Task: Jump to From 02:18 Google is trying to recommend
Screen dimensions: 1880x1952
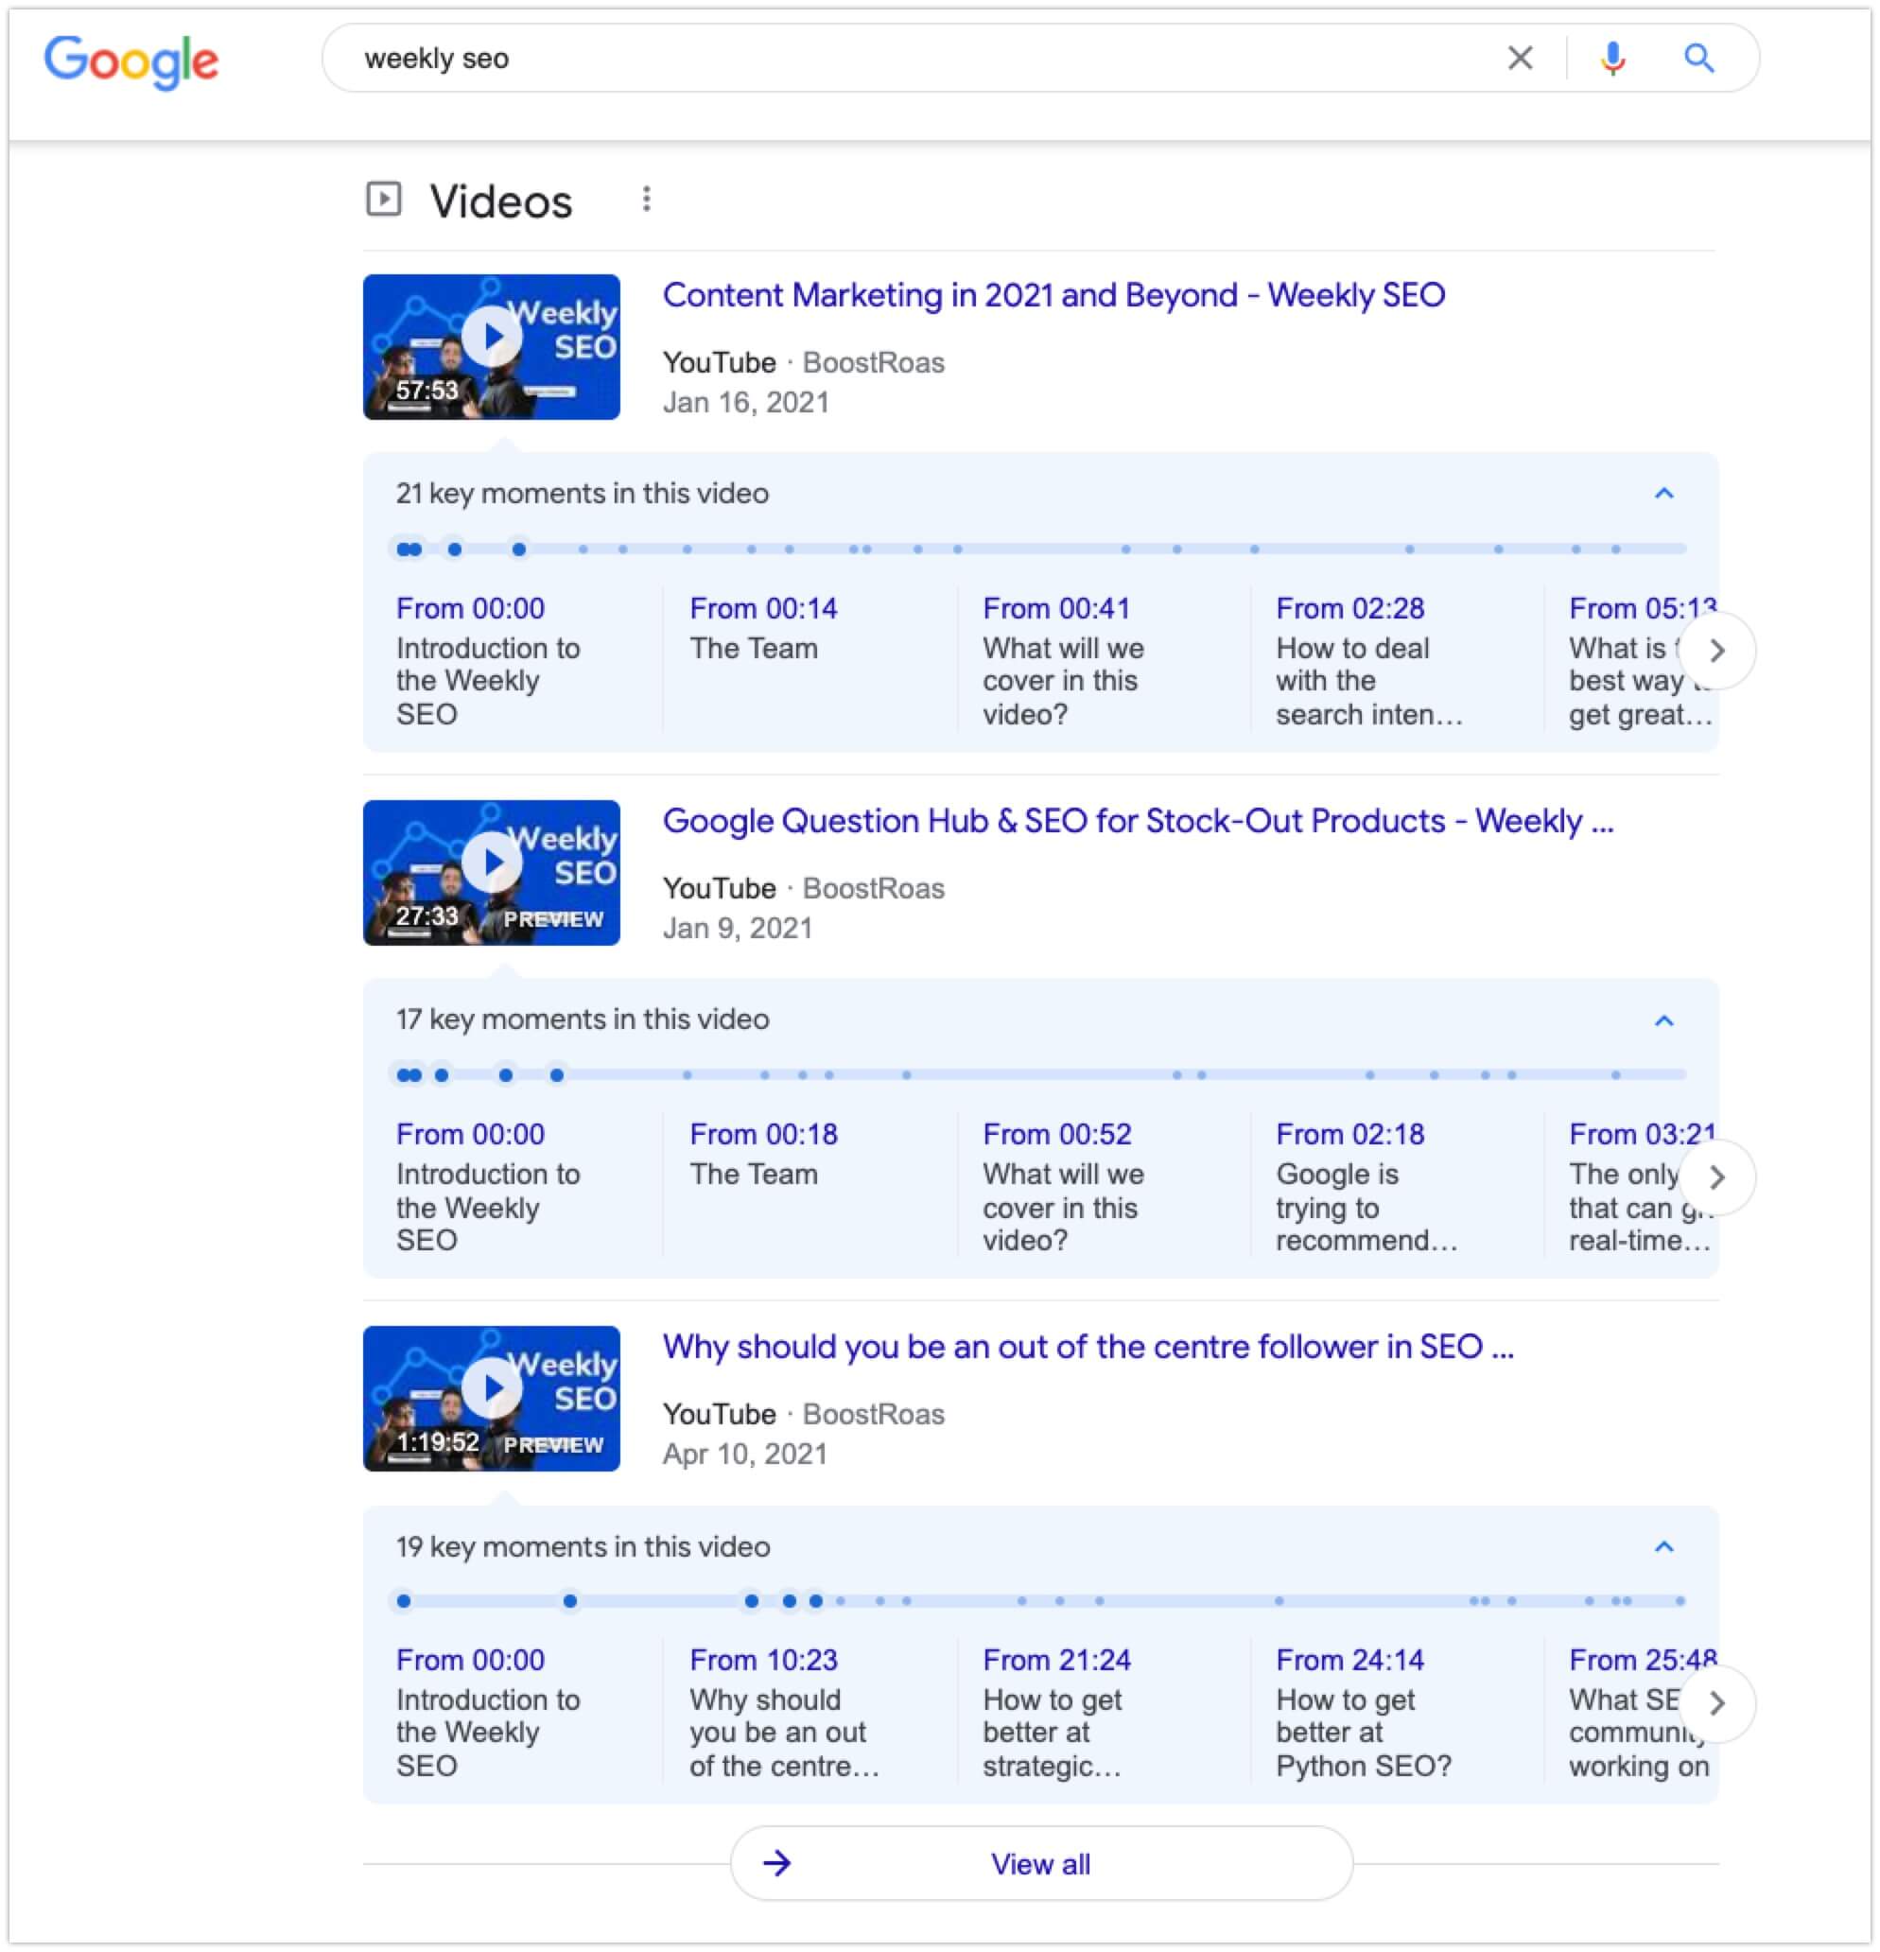Action: coord(1366,1187)
